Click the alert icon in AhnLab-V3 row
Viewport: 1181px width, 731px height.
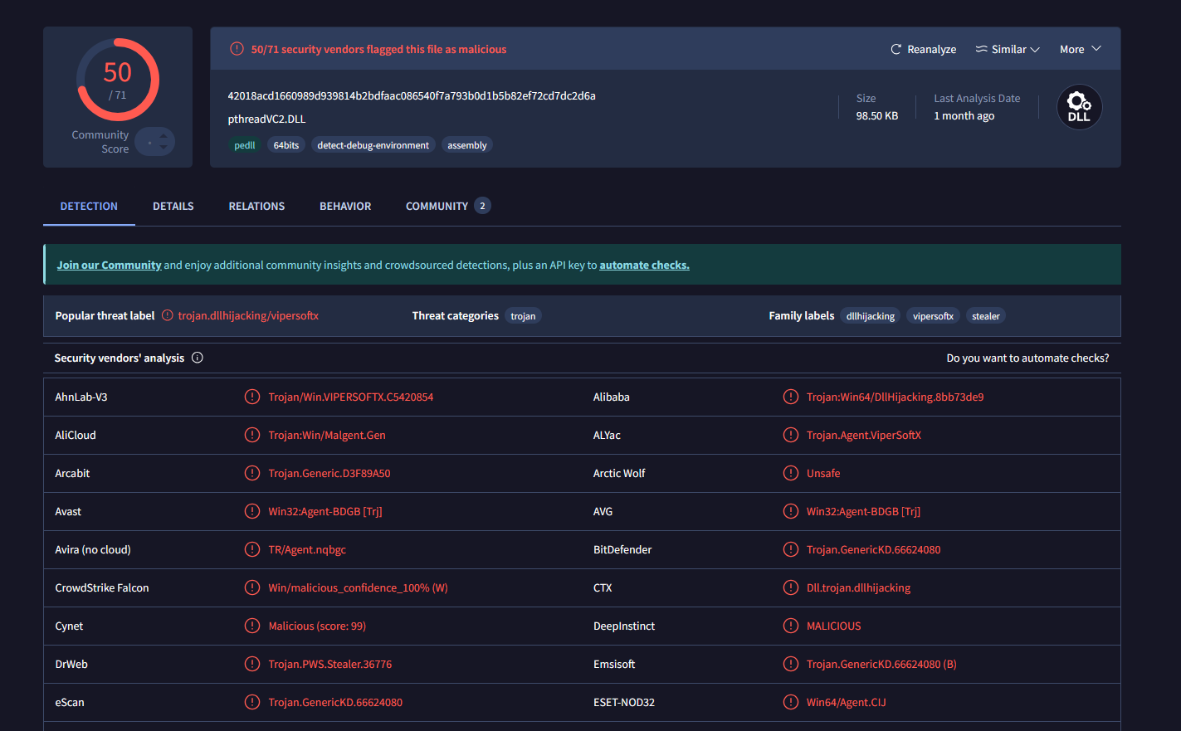pyautogui.click(x=252, y=397)
